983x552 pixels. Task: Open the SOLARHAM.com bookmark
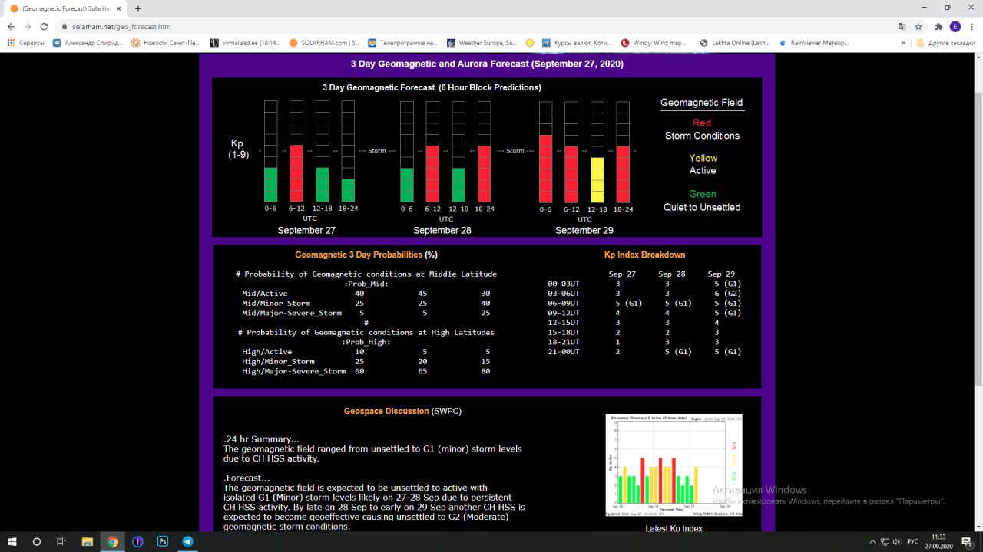pos(325,43)
